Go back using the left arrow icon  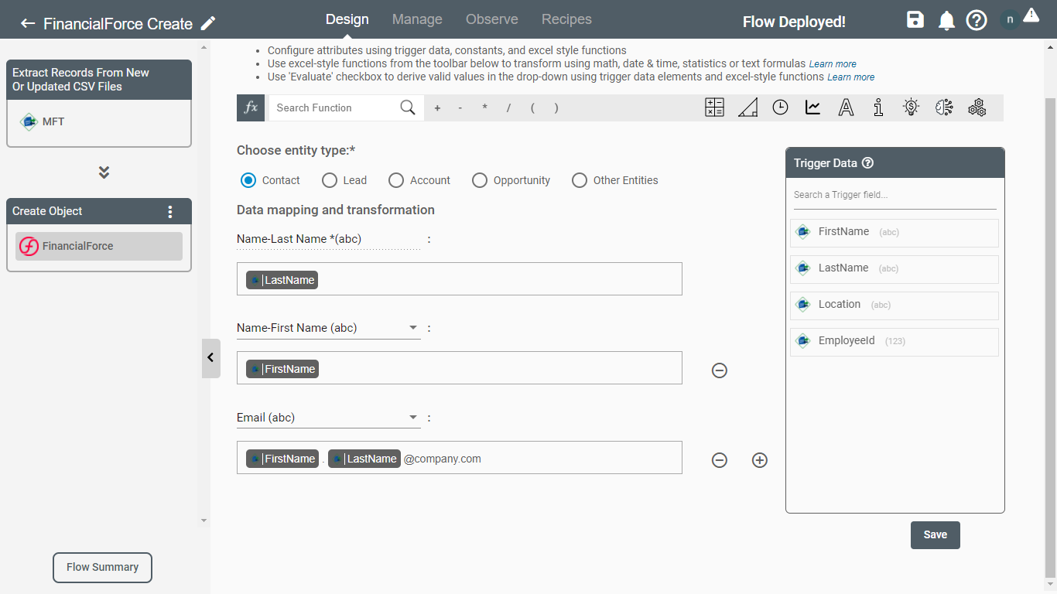tap(28, 23)
